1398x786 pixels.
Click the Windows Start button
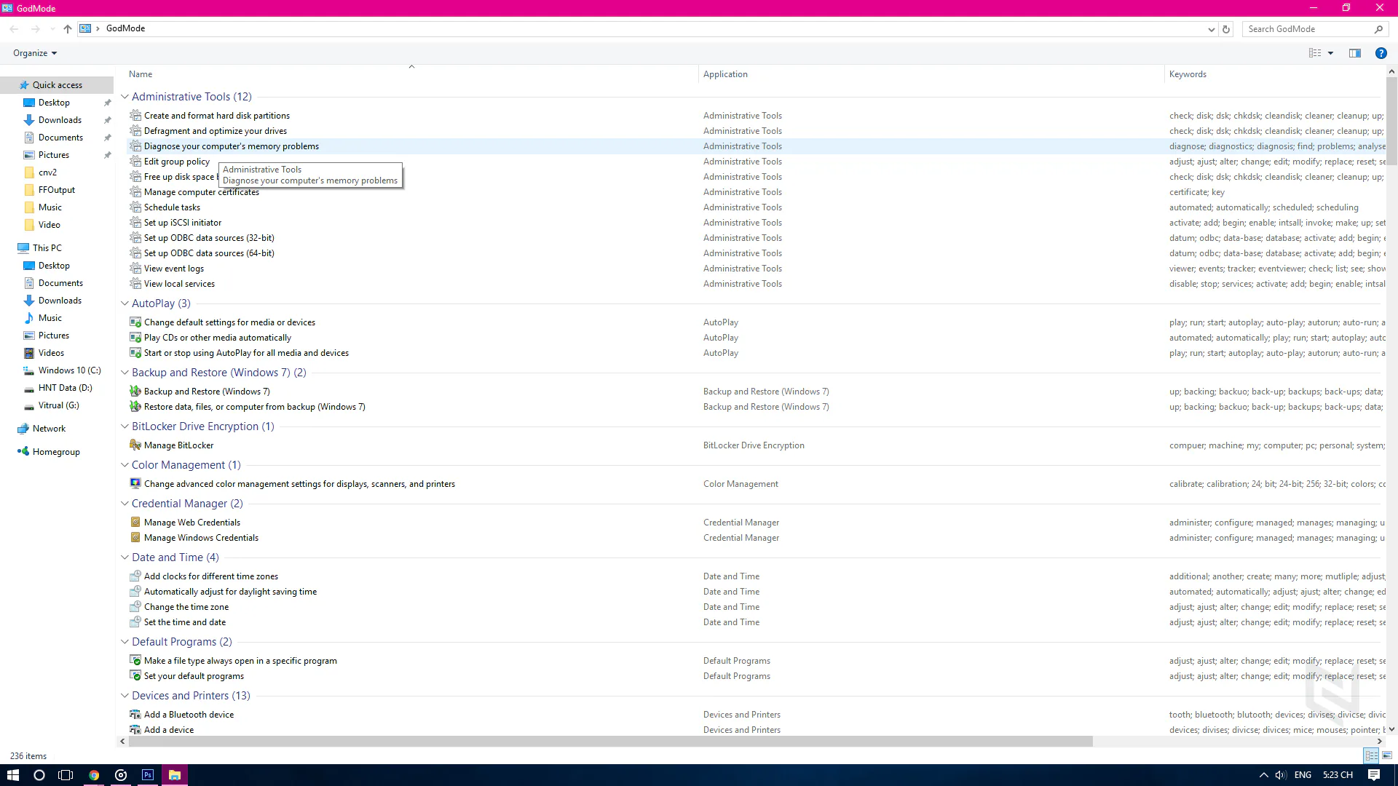[13, 775]
